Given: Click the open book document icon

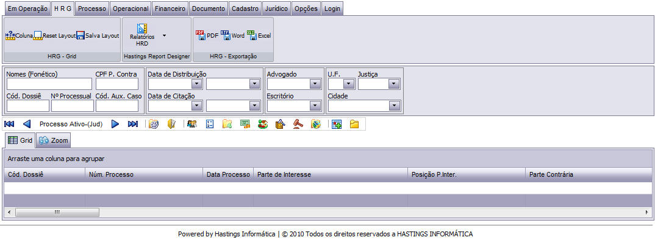Looking at the screenshot, I should (172, 124).
